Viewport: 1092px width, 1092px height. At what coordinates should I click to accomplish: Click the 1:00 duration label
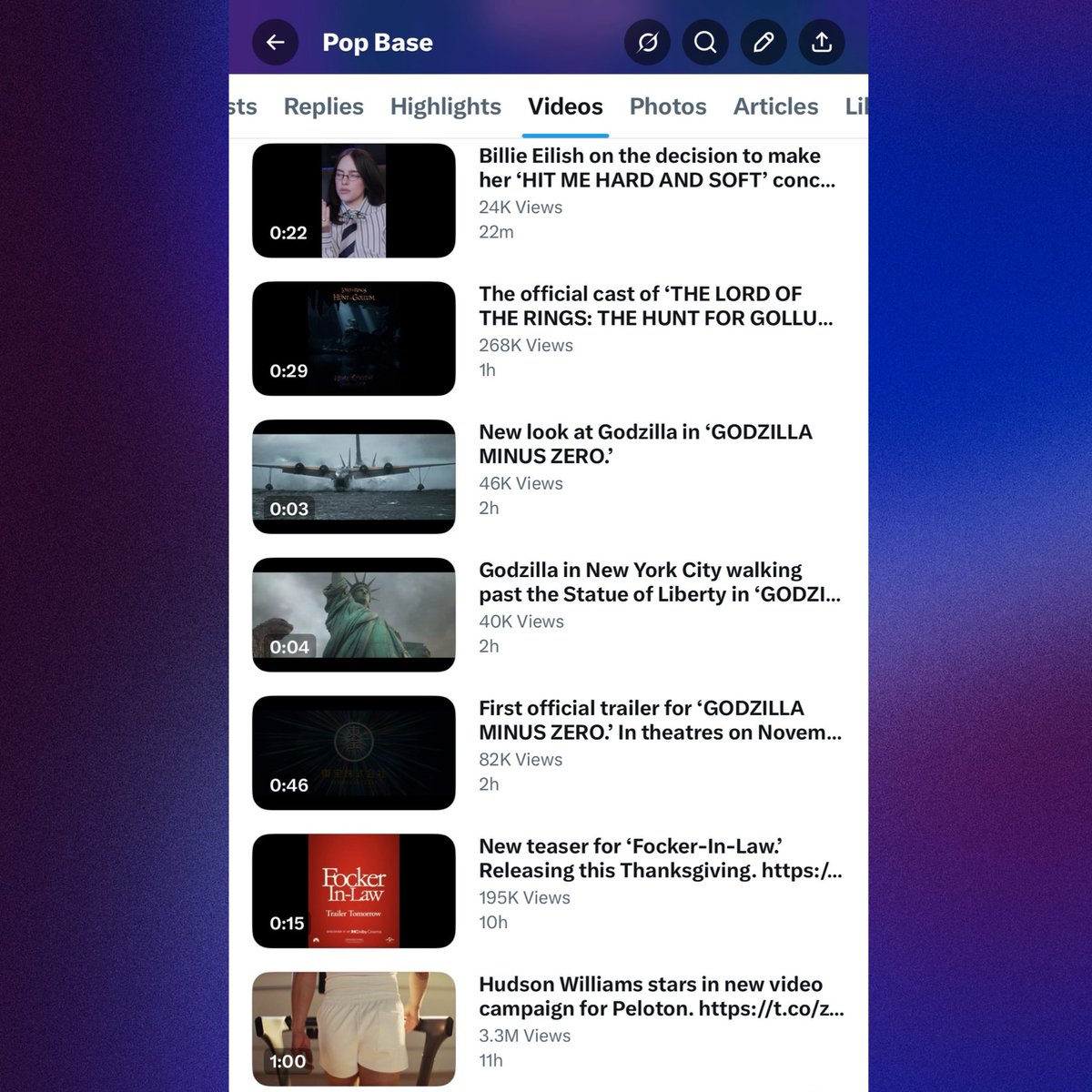[x=288, y=1062]
